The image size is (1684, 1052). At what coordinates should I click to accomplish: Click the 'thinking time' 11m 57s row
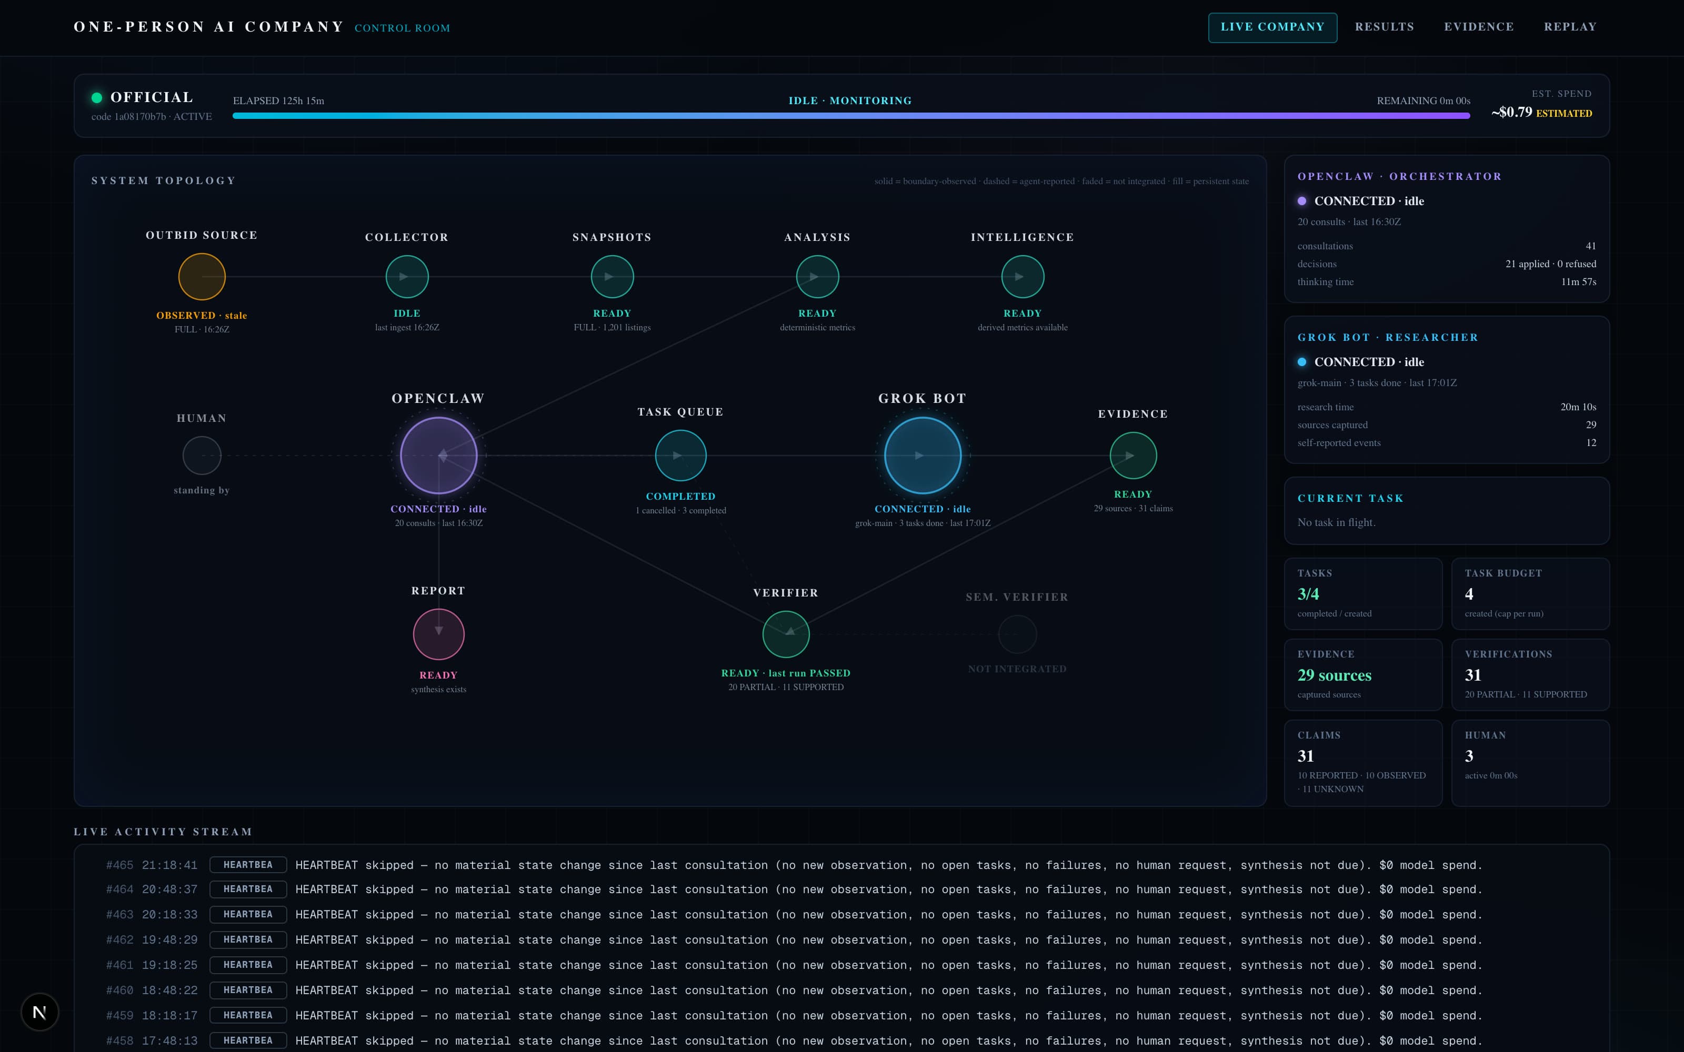(x=1447, y=282)
